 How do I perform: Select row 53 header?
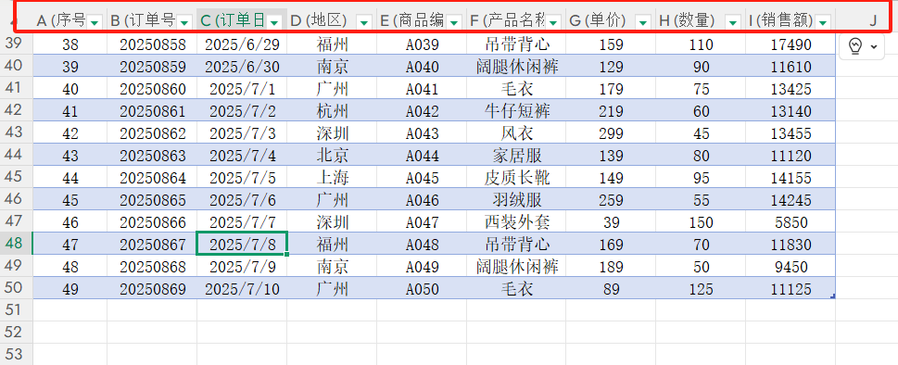(16, 354)
